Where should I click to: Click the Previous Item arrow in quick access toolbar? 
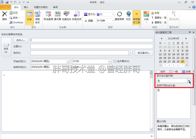pyautogui.click(x=19, y=2)
